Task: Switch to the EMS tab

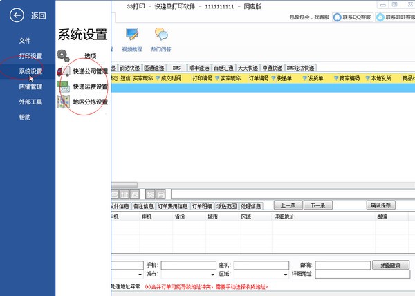Action: coord(176,68)
